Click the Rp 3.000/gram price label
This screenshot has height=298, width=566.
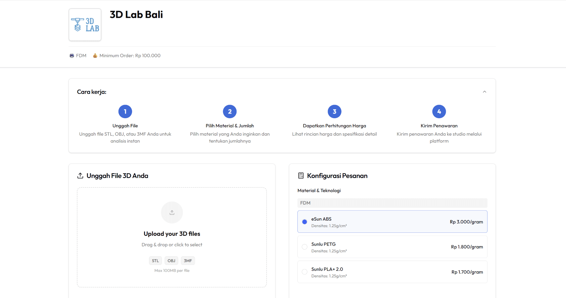pos(466,222)
